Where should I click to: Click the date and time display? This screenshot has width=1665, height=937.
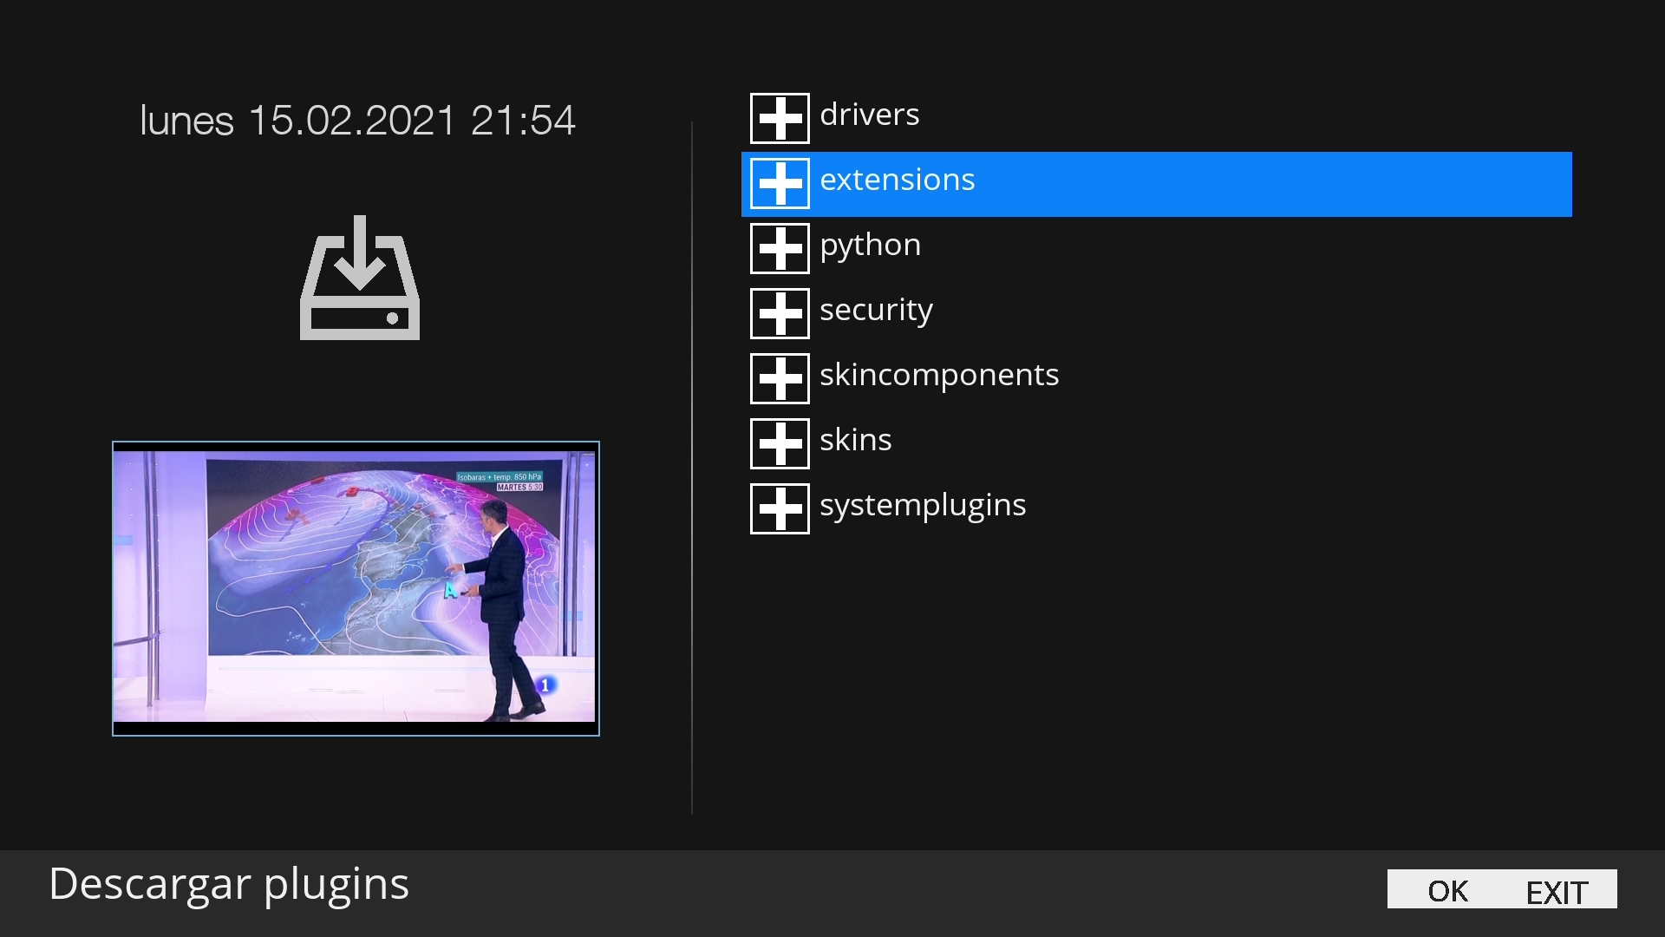[357, 121]
